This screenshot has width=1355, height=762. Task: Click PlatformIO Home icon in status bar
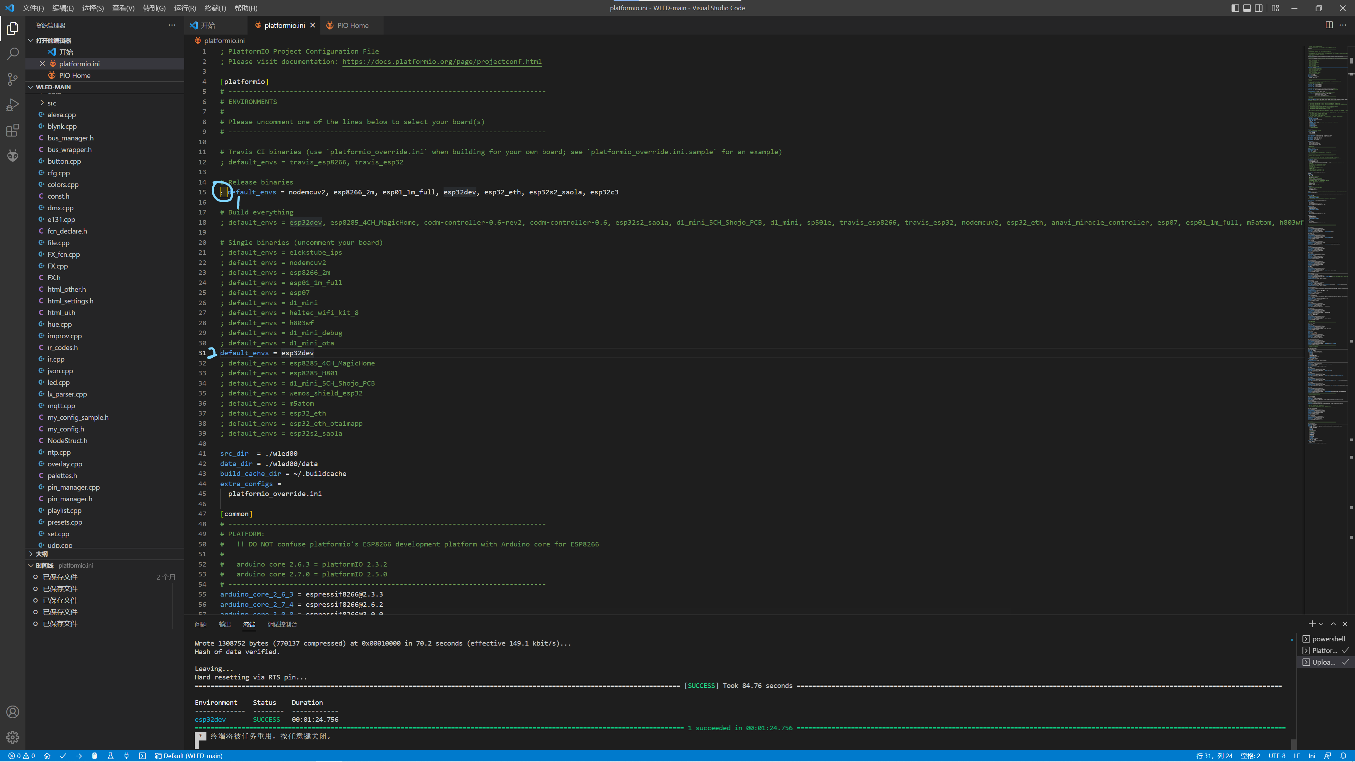(47, 756)
